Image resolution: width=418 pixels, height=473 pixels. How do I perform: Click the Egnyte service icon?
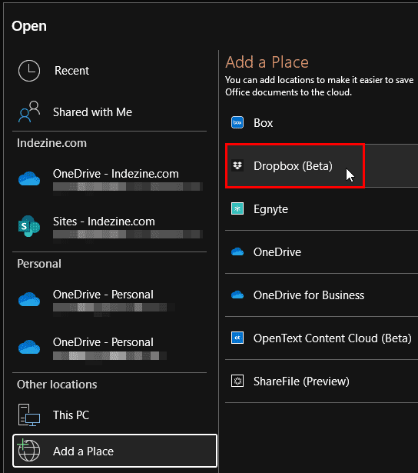(x=237, y=208)
